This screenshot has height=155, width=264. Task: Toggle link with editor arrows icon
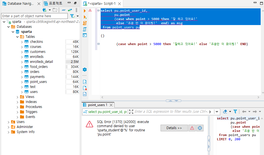pyautogui.click(x=70, y=10)
